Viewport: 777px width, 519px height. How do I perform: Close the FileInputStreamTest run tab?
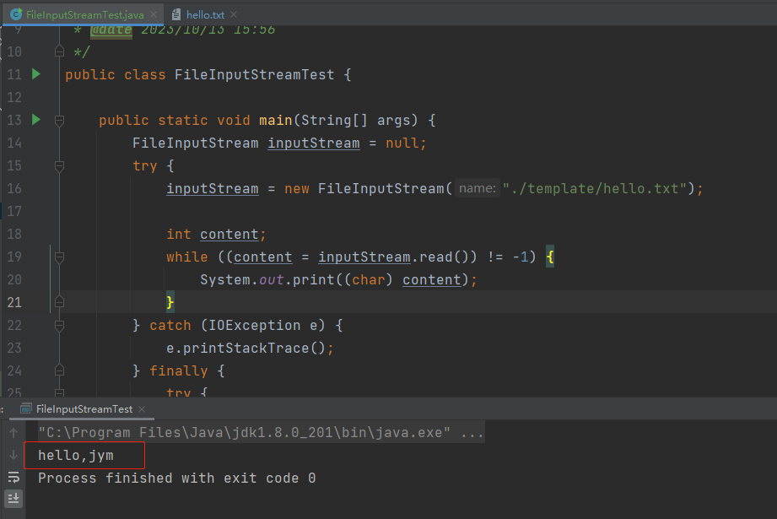coord(143,409)
